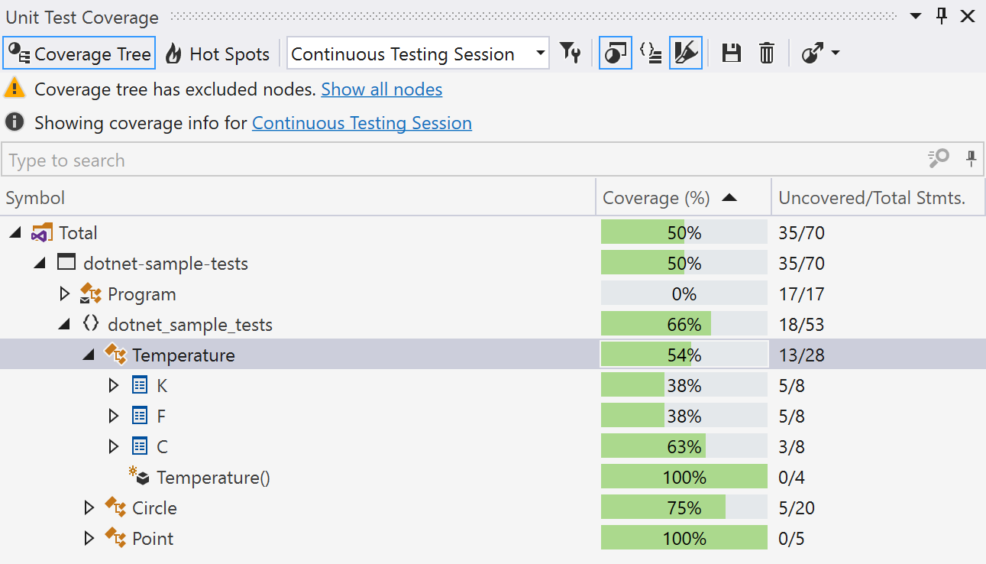The height and width of the screenshot is (564, 986).
Task: Open the Continuous Testing Session link
Action: (x=361, y=123)
